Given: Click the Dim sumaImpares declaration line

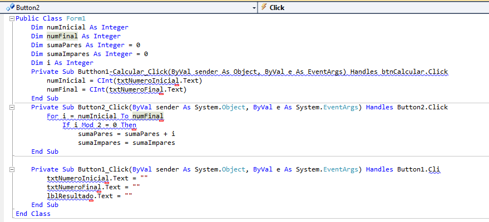Looking at the screenshot, I should click(89, 54).
